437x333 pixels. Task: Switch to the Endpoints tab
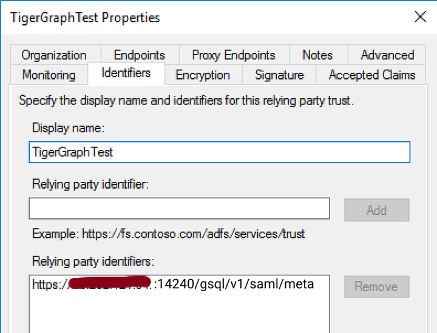[140, 55]
